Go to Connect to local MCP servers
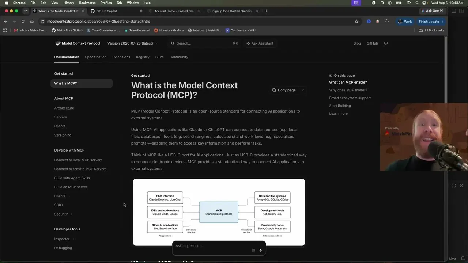Viewport: 468px width, 263px height. tap(78, 160)
